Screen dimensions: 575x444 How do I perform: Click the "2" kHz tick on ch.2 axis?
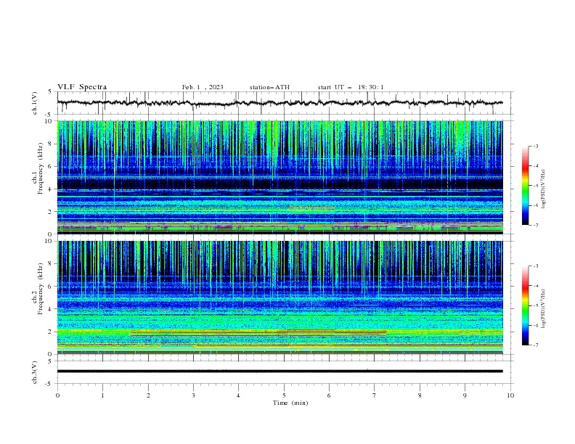point(51,332)
